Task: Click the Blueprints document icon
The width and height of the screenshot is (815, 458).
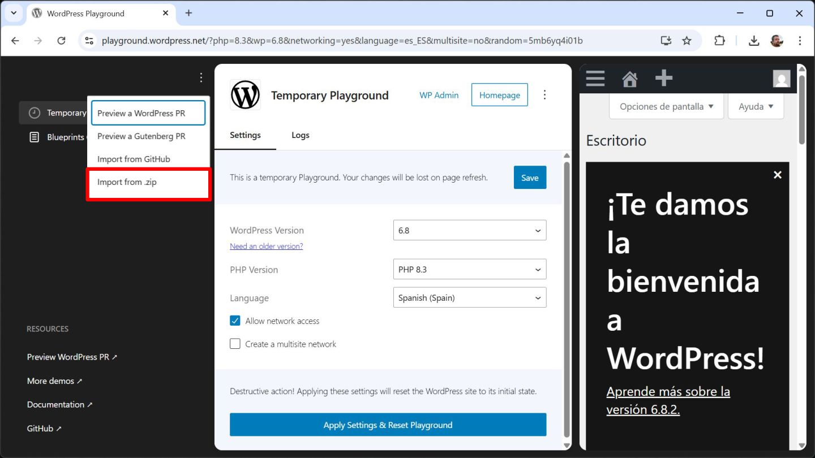Action: pos(35,137)
